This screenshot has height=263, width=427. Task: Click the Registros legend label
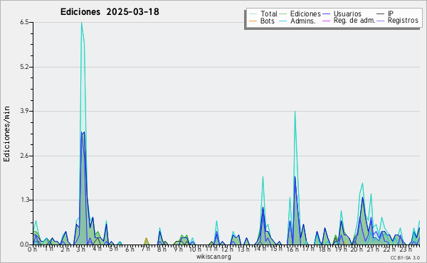[403, 21]
